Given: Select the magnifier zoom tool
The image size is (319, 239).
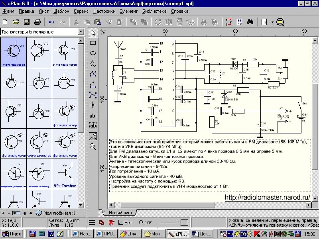Looking at the screenshot, I should coord(93,147).
